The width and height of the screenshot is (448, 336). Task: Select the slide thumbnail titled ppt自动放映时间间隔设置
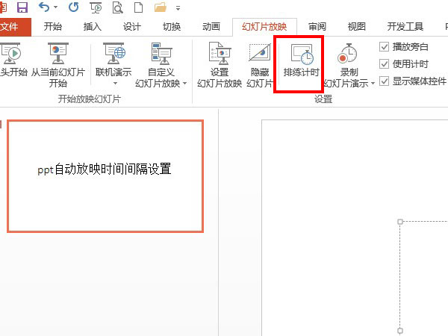coord(105,176)
